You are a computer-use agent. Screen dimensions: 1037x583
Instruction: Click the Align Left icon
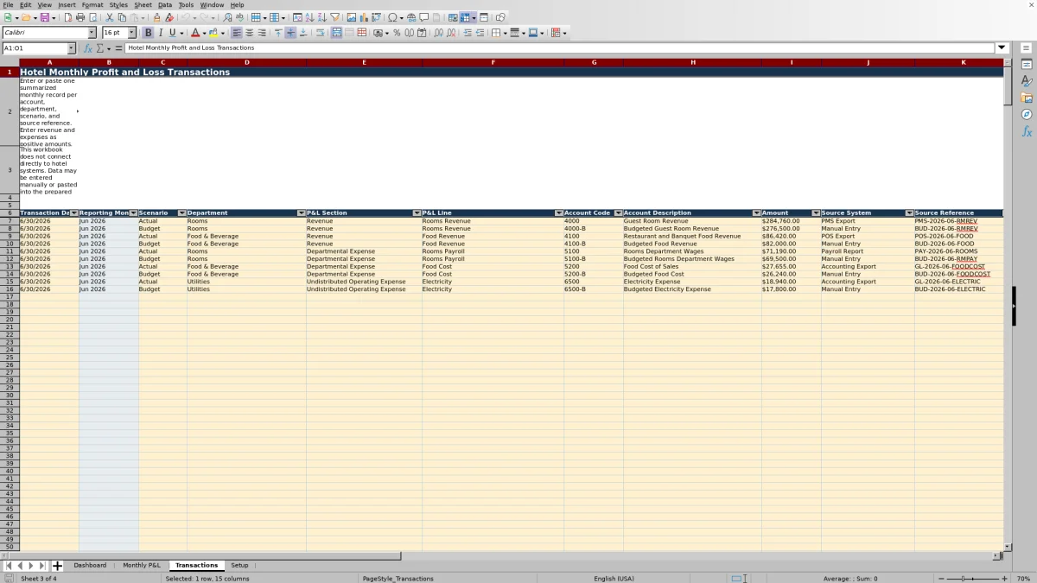click(236, 33)
